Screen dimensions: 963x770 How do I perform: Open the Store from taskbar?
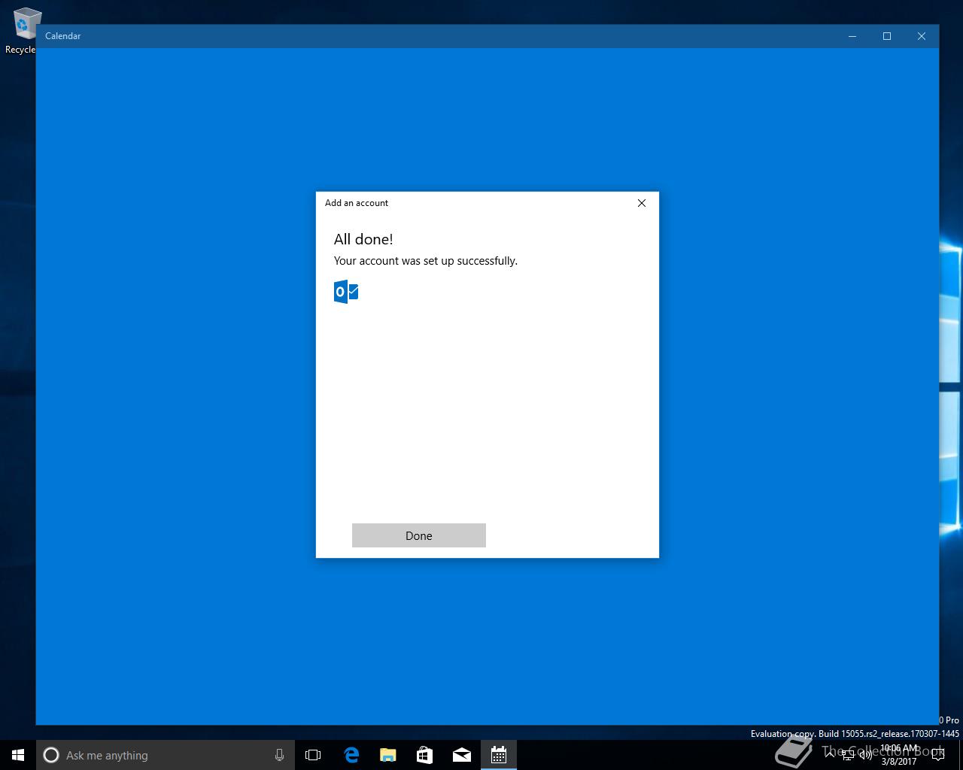(424, 755)
